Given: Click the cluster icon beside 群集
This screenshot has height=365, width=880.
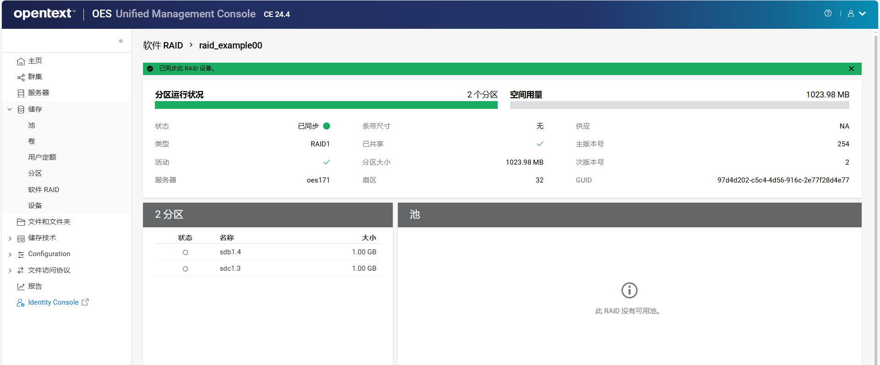Looking at the screenshot, I should coord(21,77).
